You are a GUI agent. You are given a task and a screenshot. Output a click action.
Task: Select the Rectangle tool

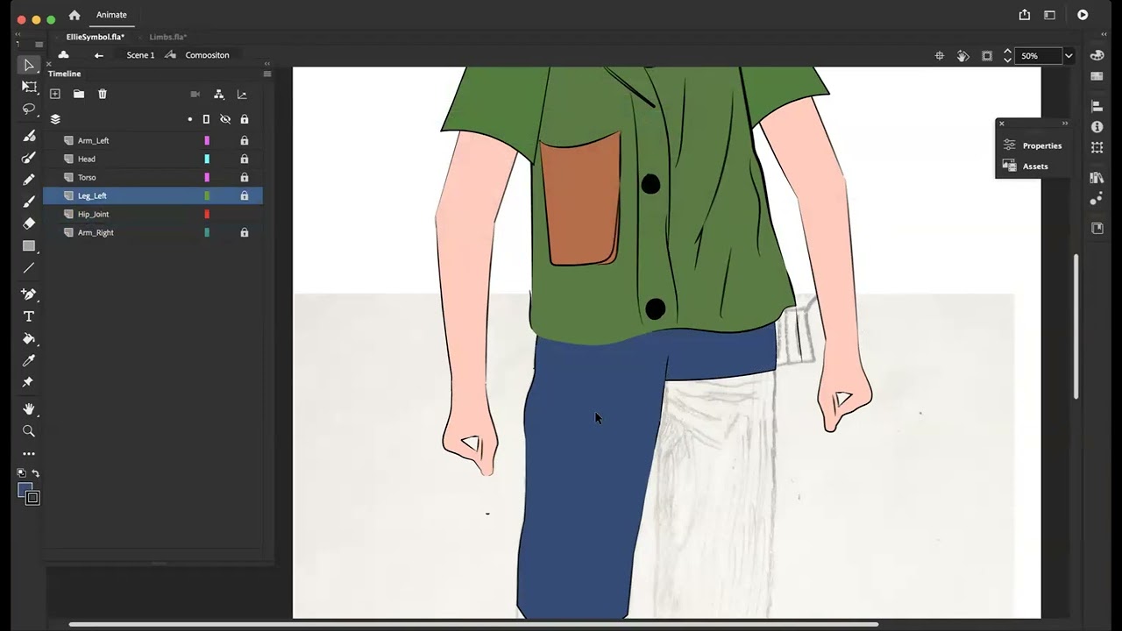coord(29,246)
